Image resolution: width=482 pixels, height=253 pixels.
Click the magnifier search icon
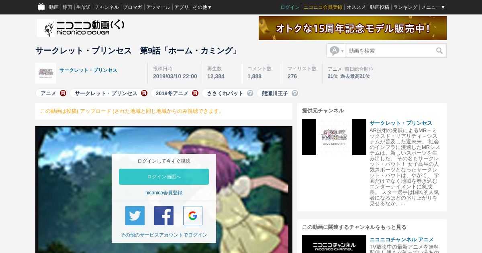[439, 51]
